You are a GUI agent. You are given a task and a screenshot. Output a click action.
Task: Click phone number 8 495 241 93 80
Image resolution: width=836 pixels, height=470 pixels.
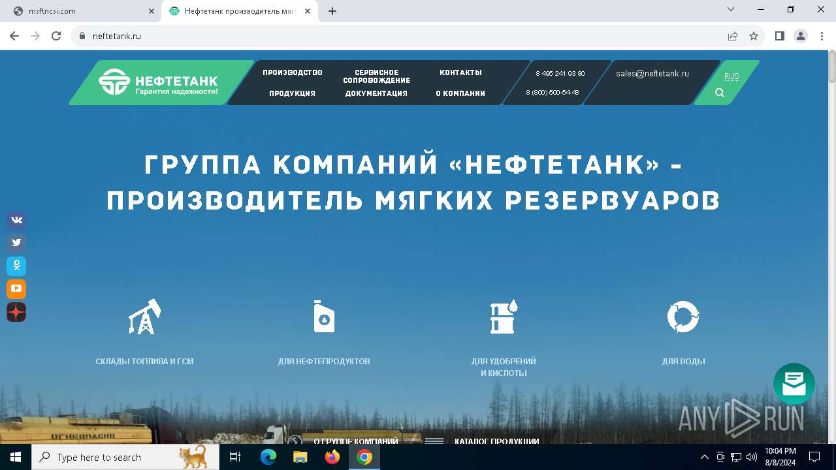point(560,74)
